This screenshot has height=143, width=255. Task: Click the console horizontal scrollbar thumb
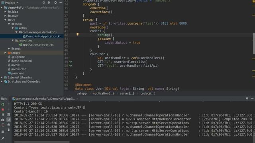click(42, 142)
